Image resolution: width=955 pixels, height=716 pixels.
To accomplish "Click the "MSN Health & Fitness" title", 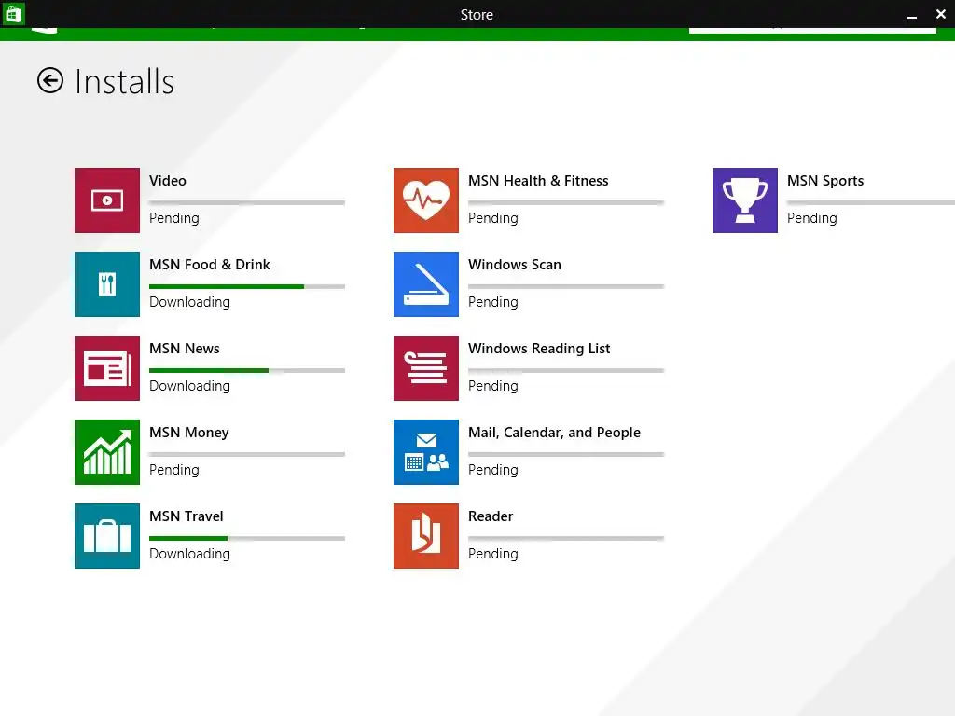I will pos(538,181).
